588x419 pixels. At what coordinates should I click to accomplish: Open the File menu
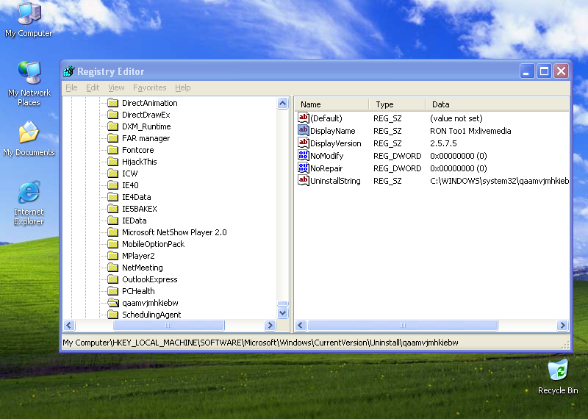(x=71, y=87)
